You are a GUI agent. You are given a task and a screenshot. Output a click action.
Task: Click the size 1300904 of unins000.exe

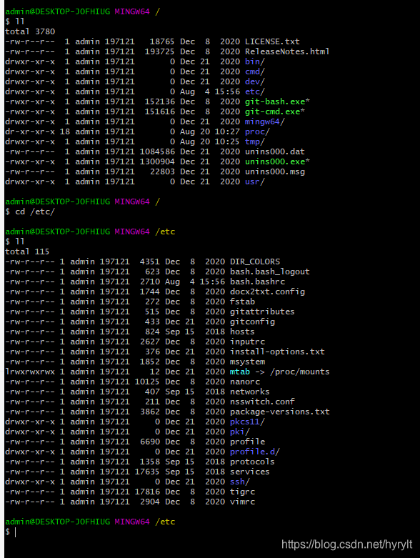tap(157, 161)
